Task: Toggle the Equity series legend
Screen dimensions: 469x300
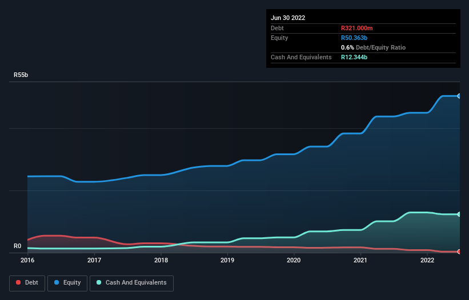Action: (67, 283)
